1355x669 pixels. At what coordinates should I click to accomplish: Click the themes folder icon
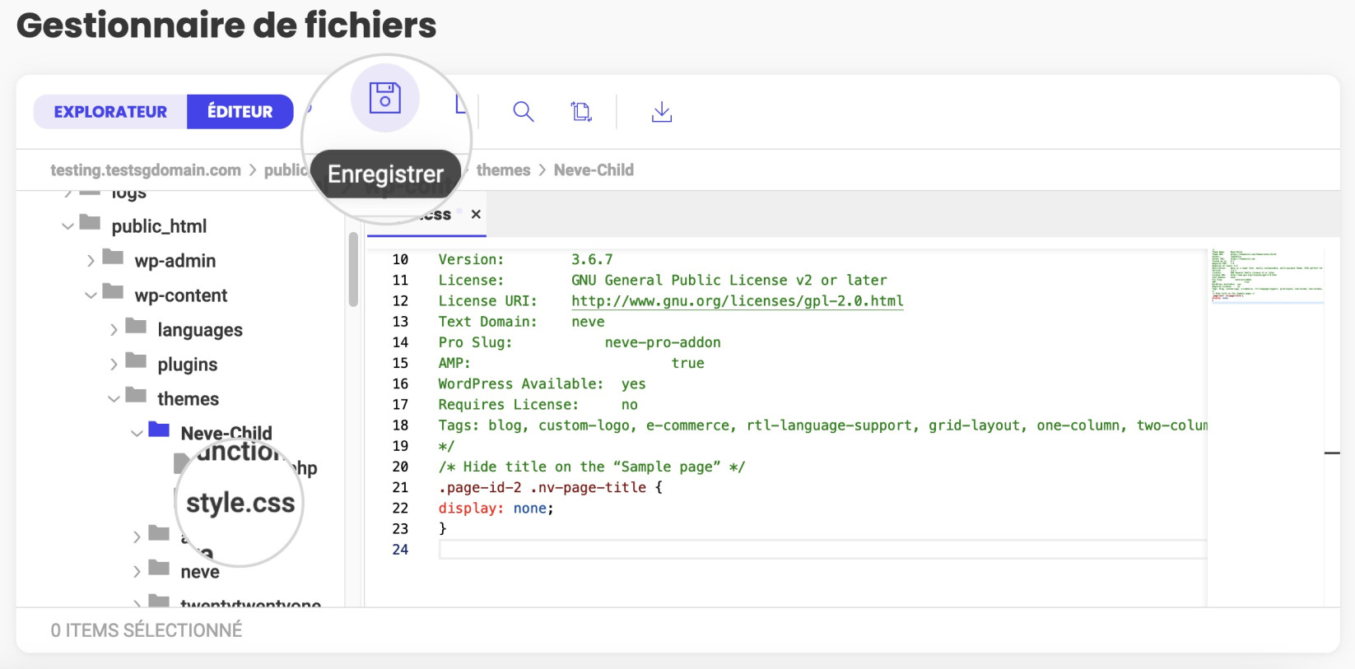tap(136, 395)
